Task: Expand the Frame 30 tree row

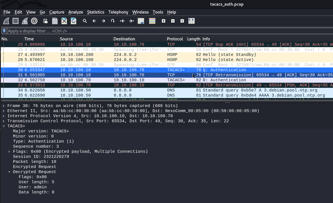Action: click(x=4, y=106)
